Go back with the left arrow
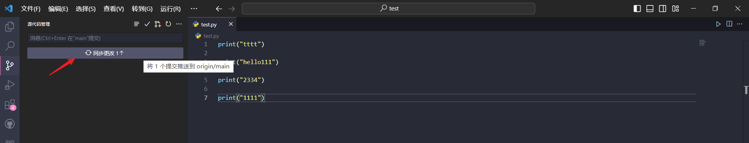Screen dimensions: 749x143 219,9
